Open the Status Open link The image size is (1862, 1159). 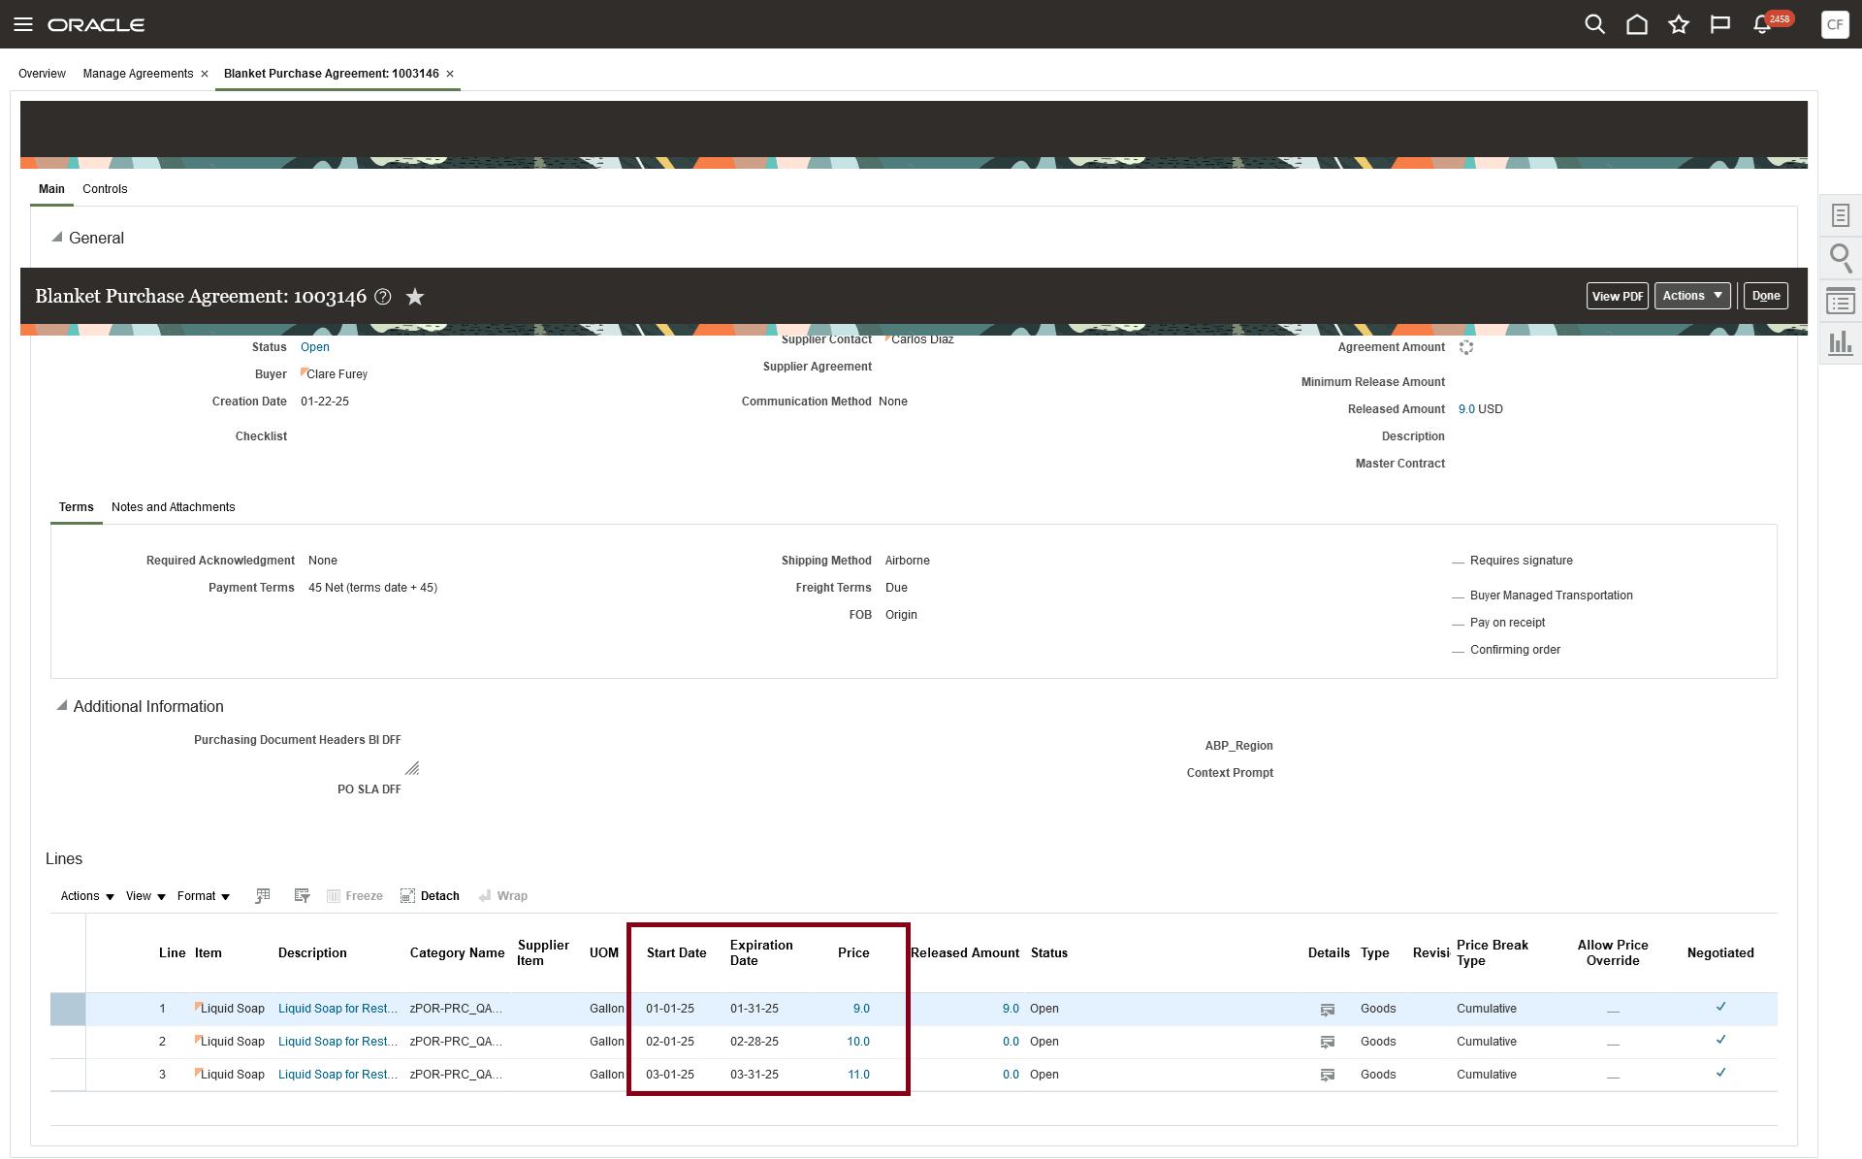[x=314, y=347]
